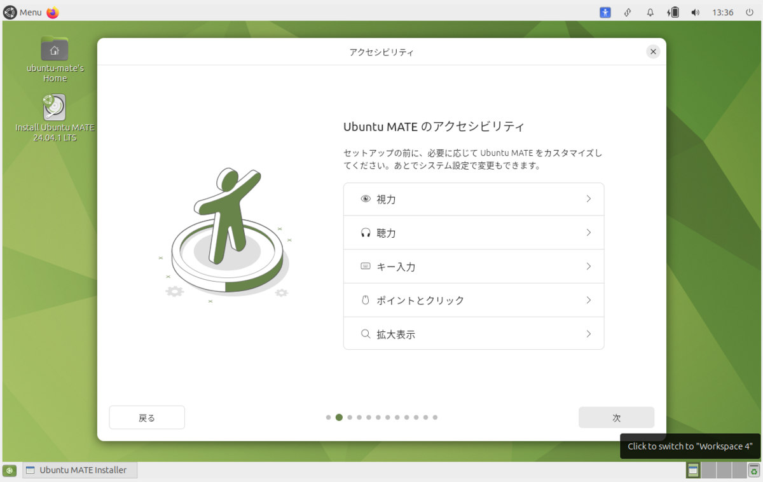Open the battery power indicator
Viewport: 763px width, 482px height.
(673, 12)
